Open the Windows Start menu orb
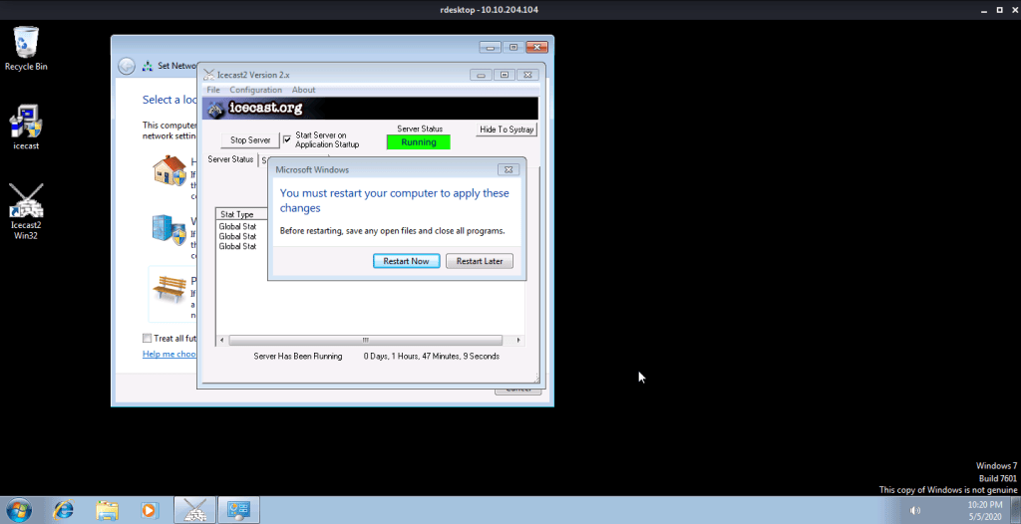The image size is (1021, 524). tap(18, 510)
